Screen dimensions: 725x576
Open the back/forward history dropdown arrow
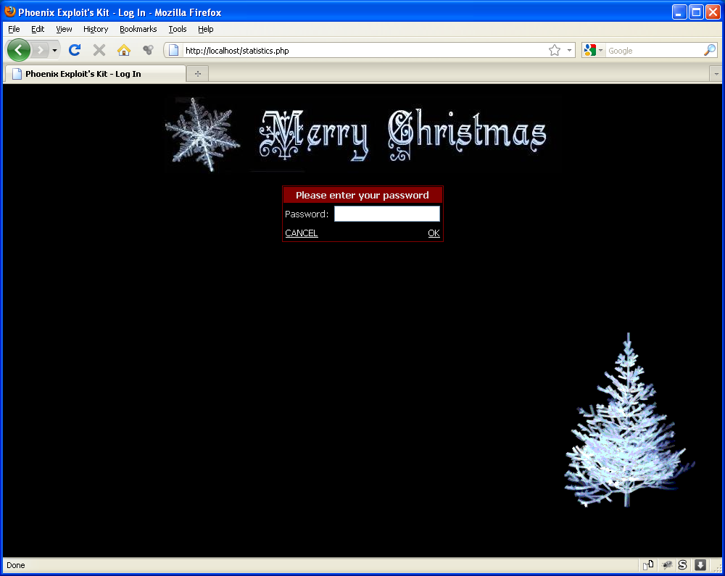coord(54,50)
